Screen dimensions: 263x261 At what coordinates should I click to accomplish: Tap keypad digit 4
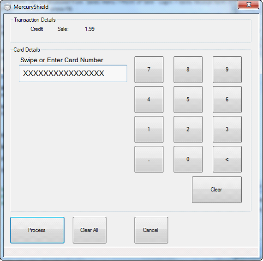tap(149, 100)
